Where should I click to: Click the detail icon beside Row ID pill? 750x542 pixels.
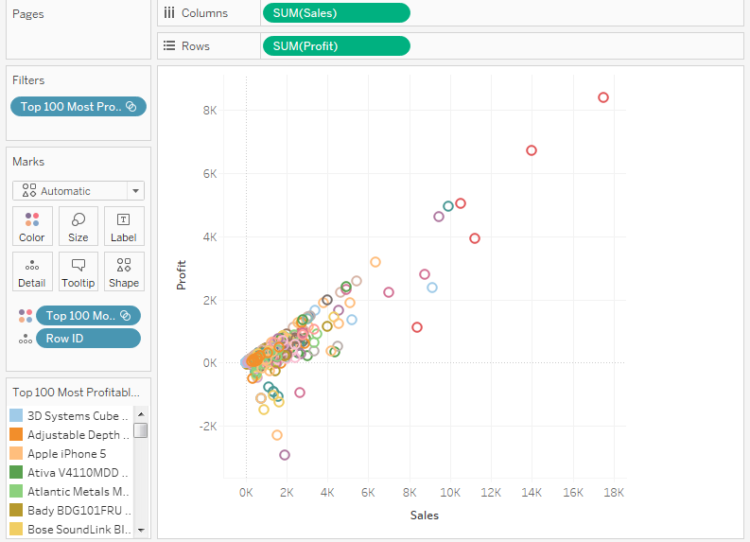click(25, 339)
